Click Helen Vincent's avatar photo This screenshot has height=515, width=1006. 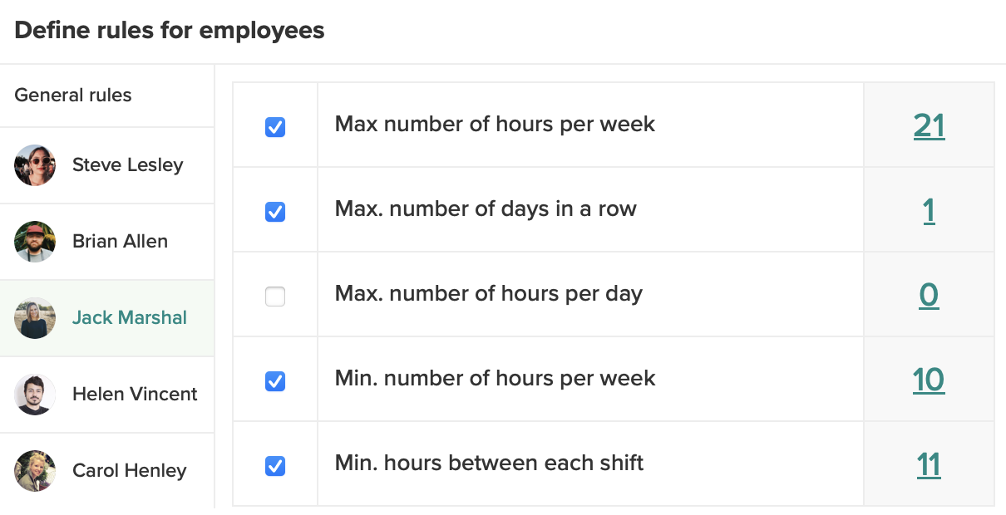tap(35, 395)
